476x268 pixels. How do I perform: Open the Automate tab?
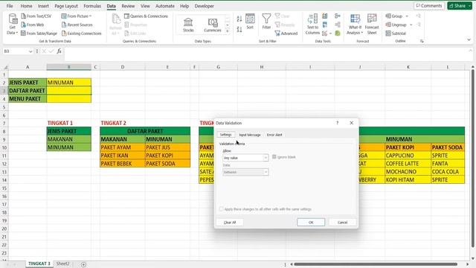(165, 6)
